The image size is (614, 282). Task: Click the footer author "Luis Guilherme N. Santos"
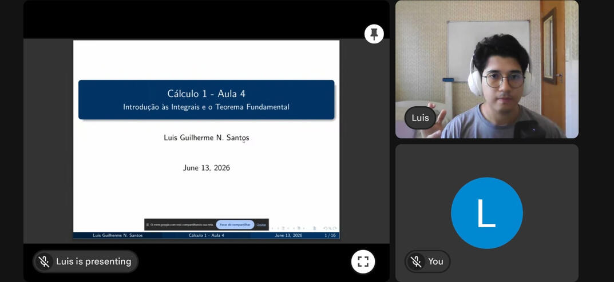(117, 236)
